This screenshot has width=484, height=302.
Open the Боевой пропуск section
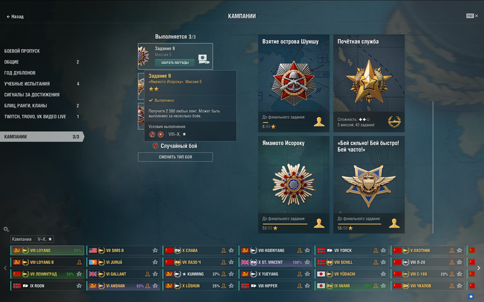(22, 51)
